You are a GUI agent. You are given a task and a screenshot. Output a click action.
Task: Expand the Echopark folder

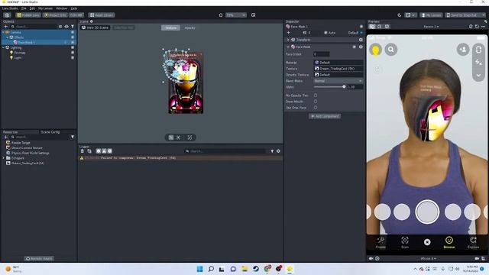point(3,158)
